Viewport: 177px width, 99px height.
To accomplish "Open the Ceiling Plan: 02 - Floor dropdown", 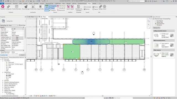I will pos(17,26).
